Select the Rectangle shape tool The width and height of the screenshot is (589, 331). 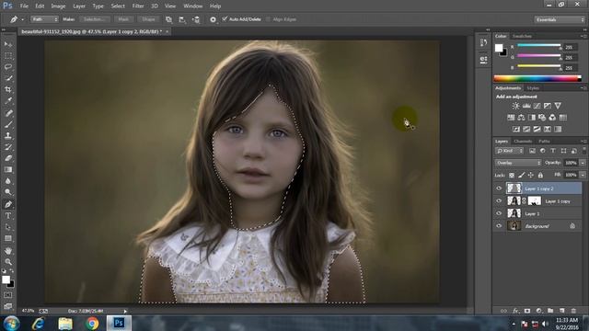[8, 239]
